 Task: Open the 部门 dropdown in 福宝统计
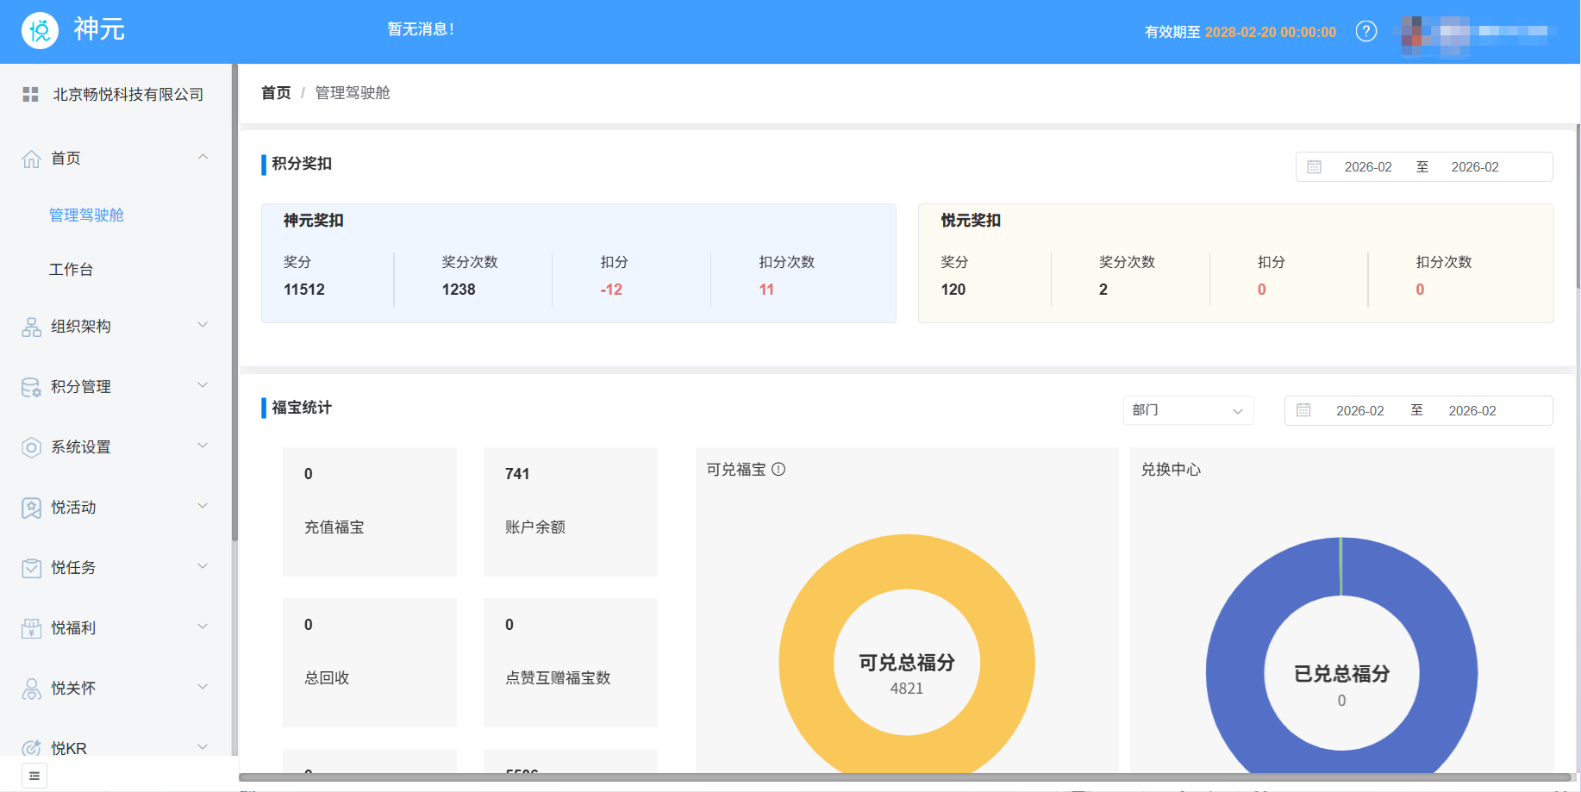click(1188, 410)
